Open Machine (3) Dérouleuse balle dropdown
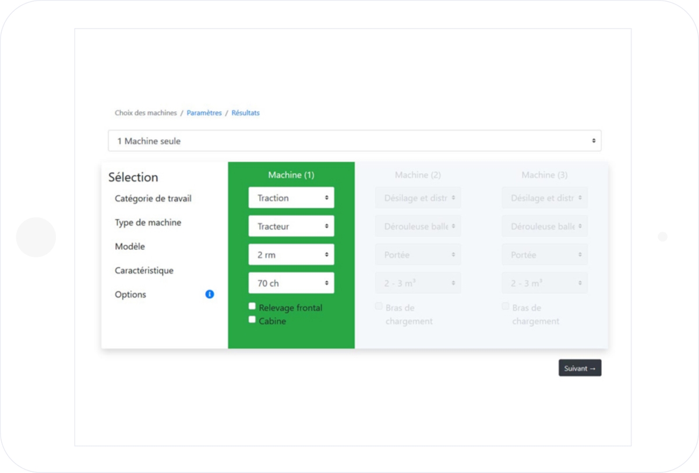Screen dimensions: 699x473 click(545, 226)
